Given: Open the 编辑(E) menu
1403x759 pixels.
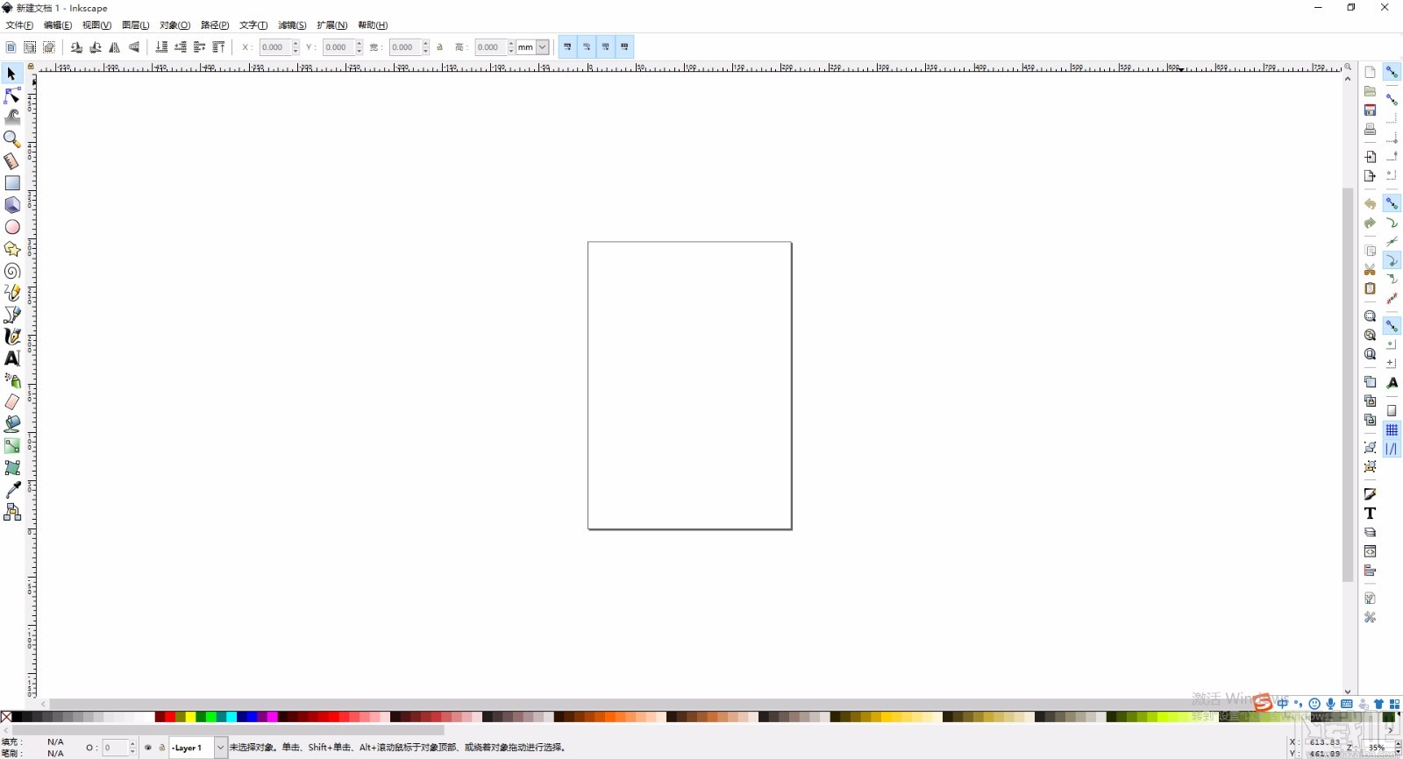Looking at the screenshot, I should [58, 25].
